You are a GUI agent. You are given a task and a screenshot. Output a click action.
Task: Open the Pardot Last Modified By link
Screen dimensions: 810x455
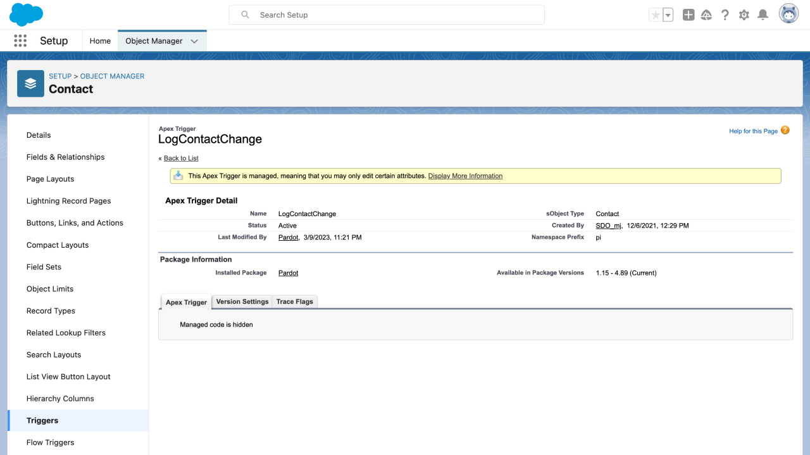tap(288, 237)
